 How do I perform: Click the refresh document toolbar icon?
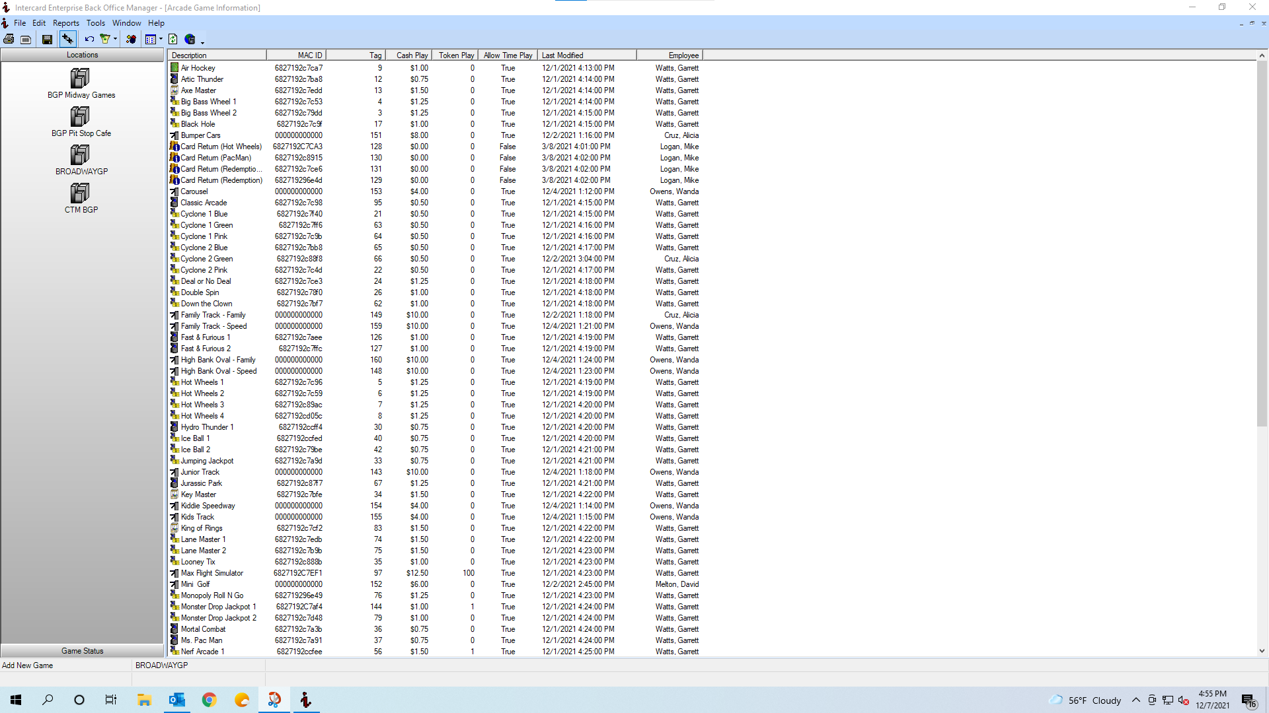173,40
